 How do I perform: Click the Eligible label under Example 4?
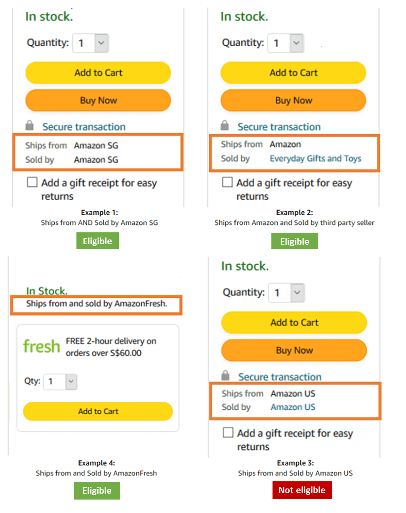click(97, 490)
